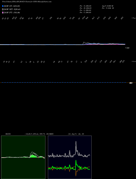Click the 'Pre H: 206.05' high value
This screenshot has width=136, height=179.
pos(85,8)
